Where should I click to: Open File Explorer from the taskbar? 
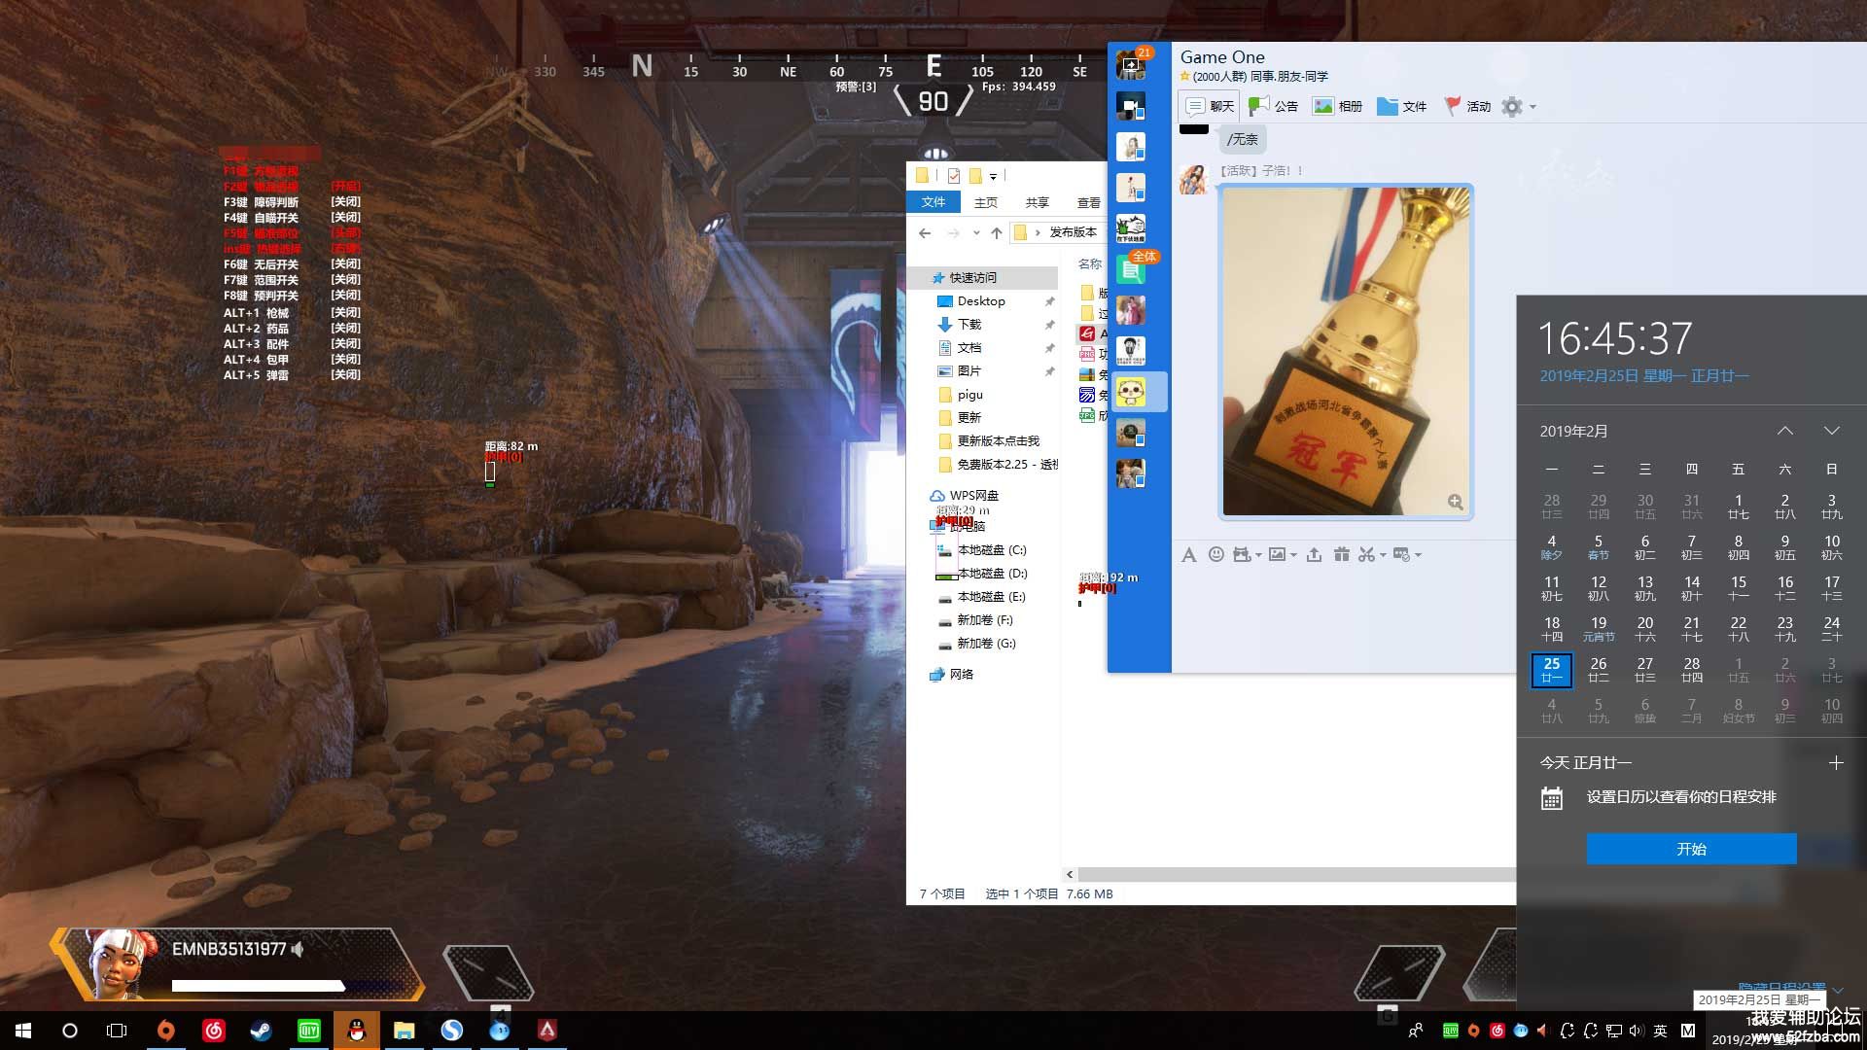coord(405,1031)
